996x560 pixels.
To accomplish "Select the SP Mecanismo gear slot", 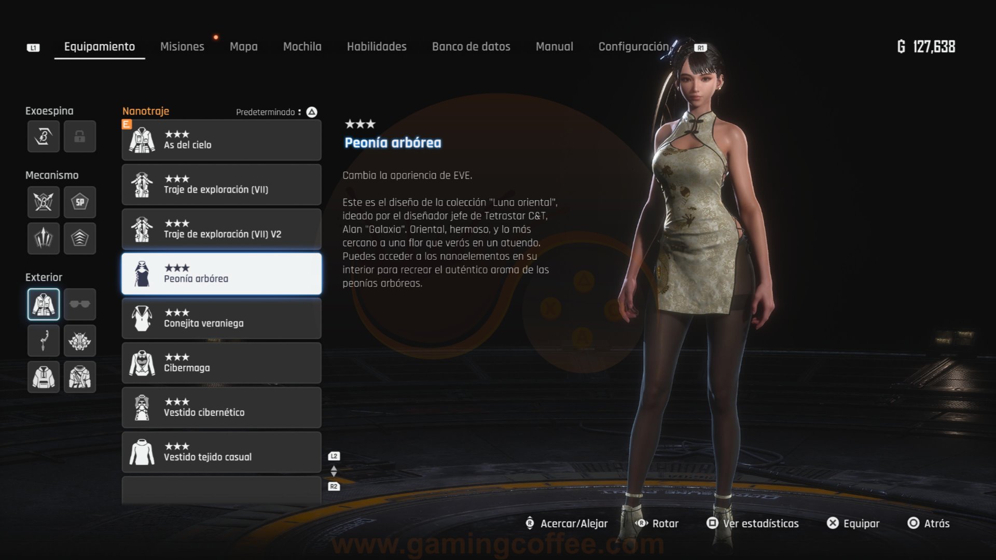I will (80, 202).
